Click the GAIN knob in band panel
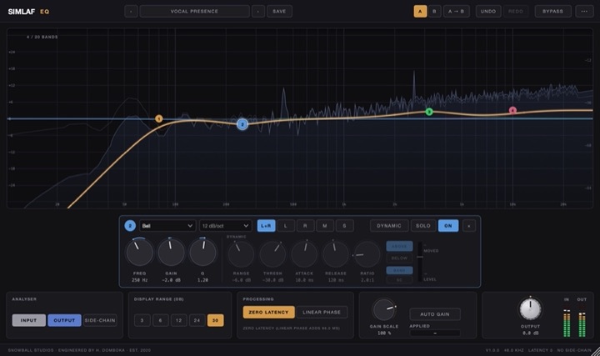600x356 pixels. (x=171, y=253)
